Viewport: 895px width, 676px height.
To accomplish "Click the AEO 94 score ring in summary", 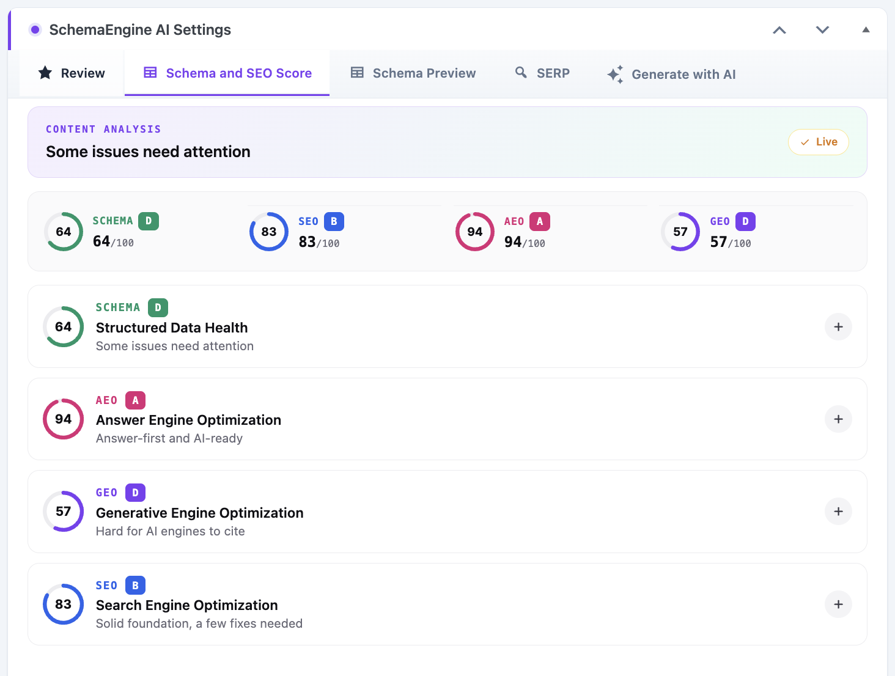I will coord(475,232).
